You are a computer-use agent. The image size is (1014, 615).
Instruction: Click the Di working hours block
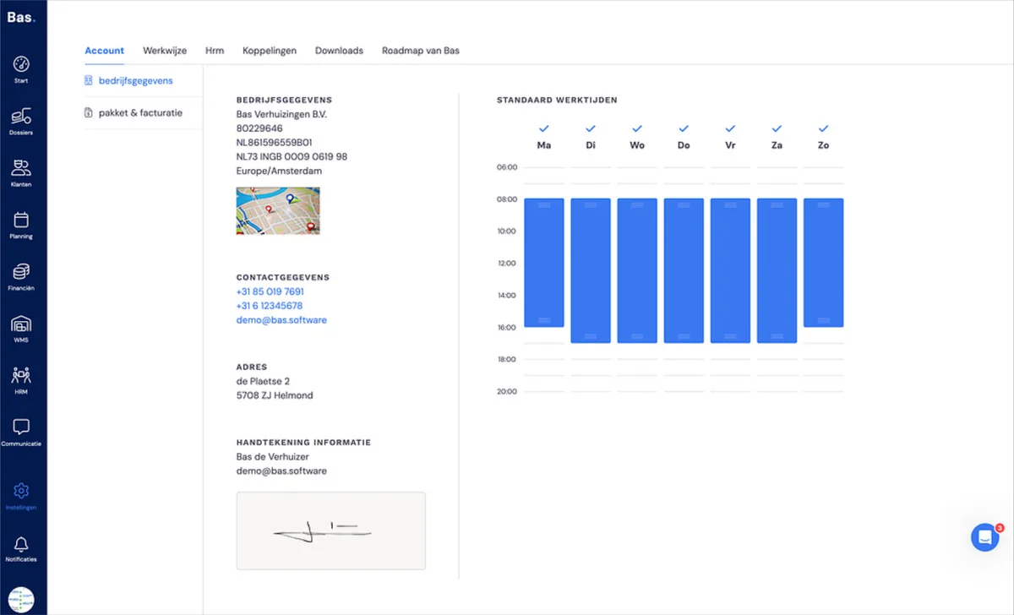point(591,270)
